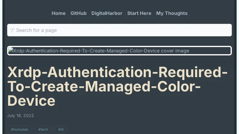The image size is (239, 134).
Task: Click the 'To-Create-Managed-Color-' title line
Action: (104, 86)
